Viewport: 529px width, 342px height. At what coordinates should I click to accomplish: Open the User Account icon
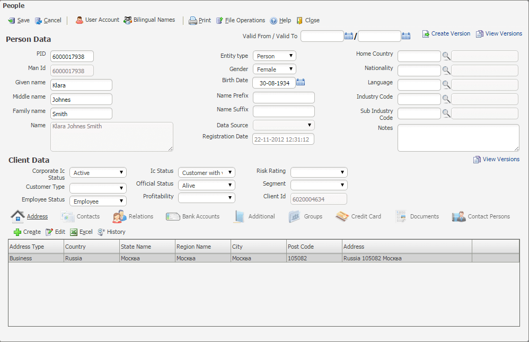point(80,20)
